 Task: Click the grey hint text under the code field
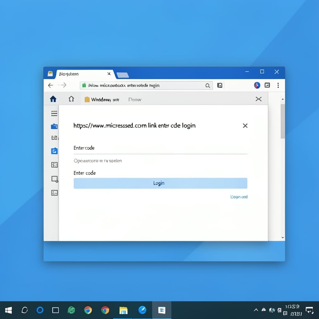coord(98,161)
